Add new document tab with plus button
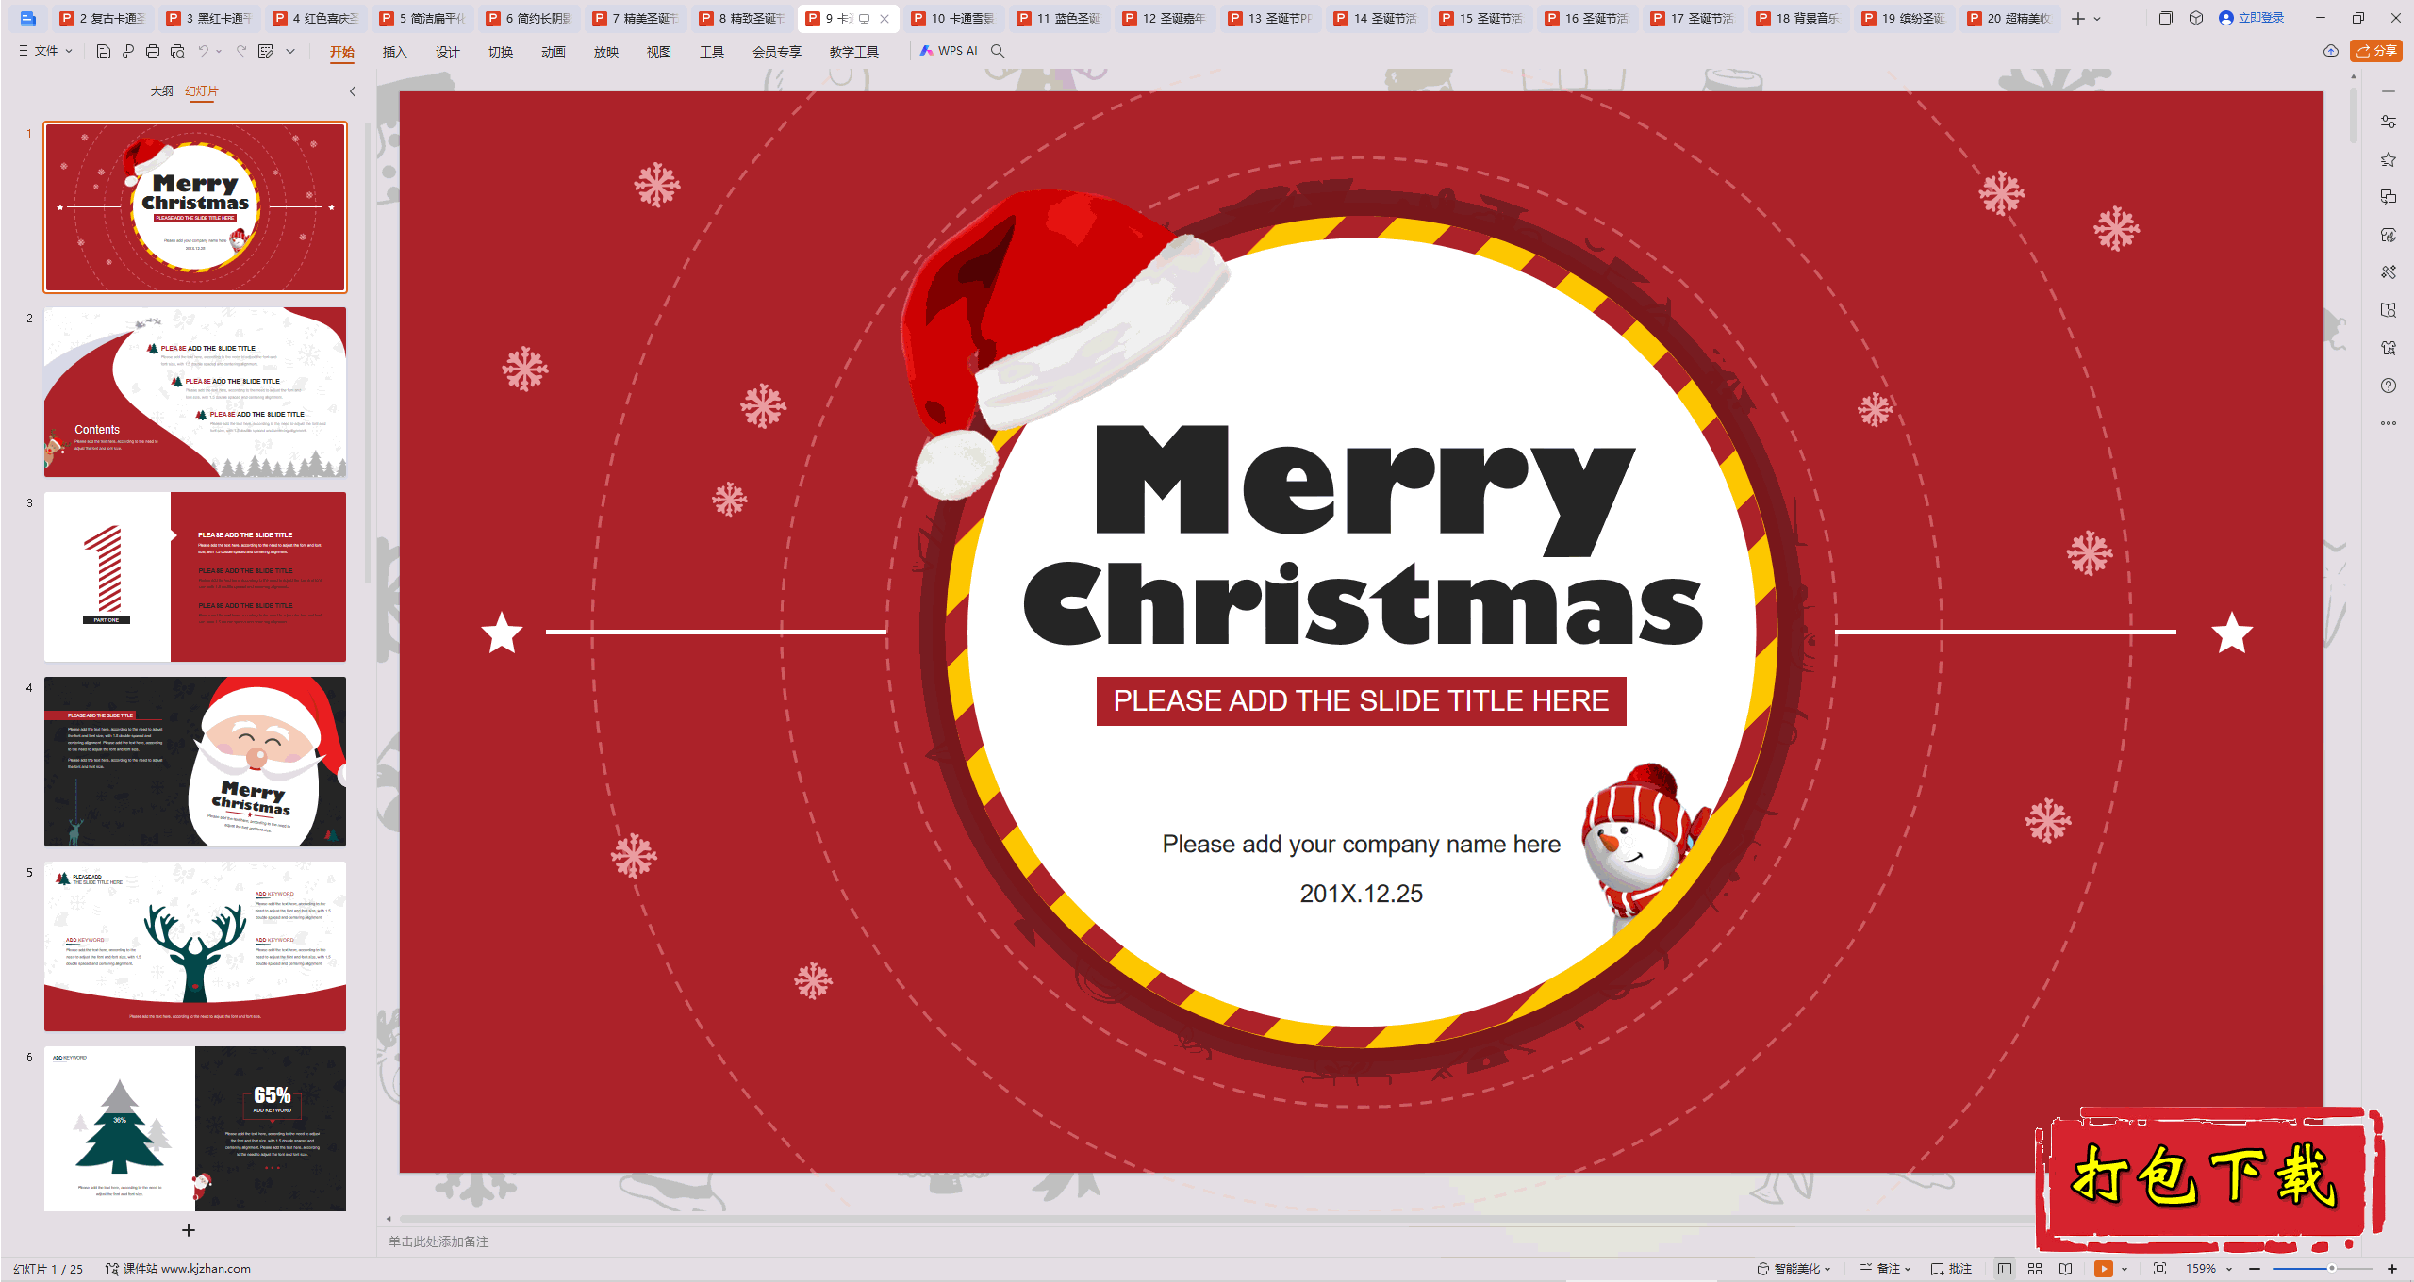Image resolution: width=2414 pixels, height=1282 pixels. pyautogui.click(x=2078, y=19)
